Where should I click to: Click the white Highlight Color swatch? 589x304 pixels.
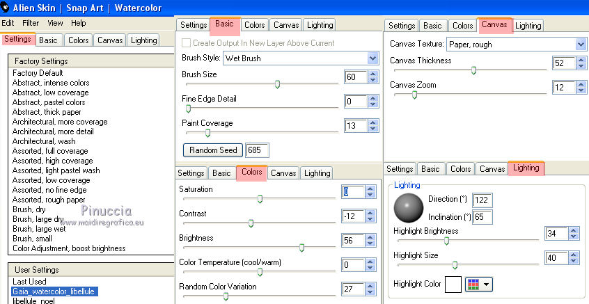453,284
